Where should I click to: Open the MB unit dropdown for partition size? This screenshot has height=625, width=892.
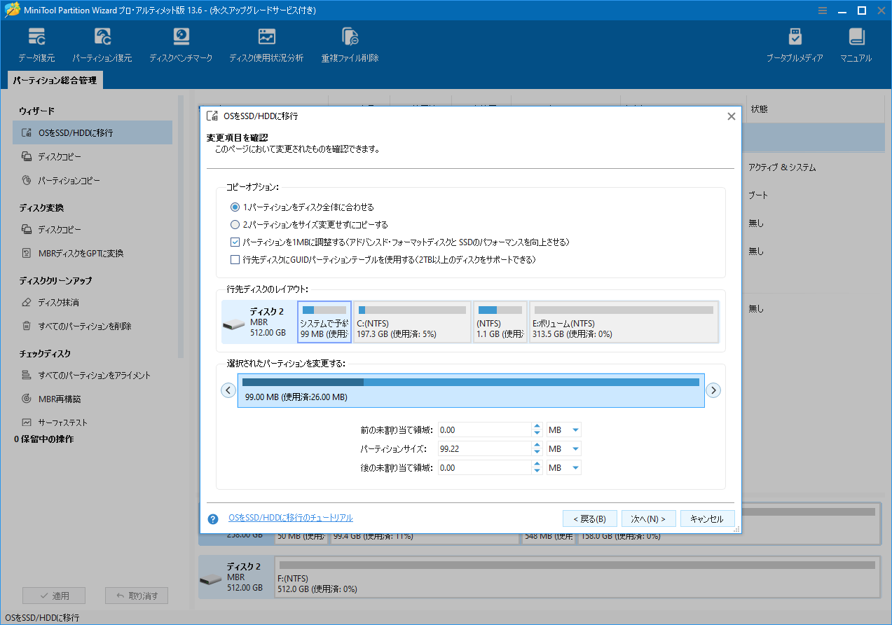(563, 448)
